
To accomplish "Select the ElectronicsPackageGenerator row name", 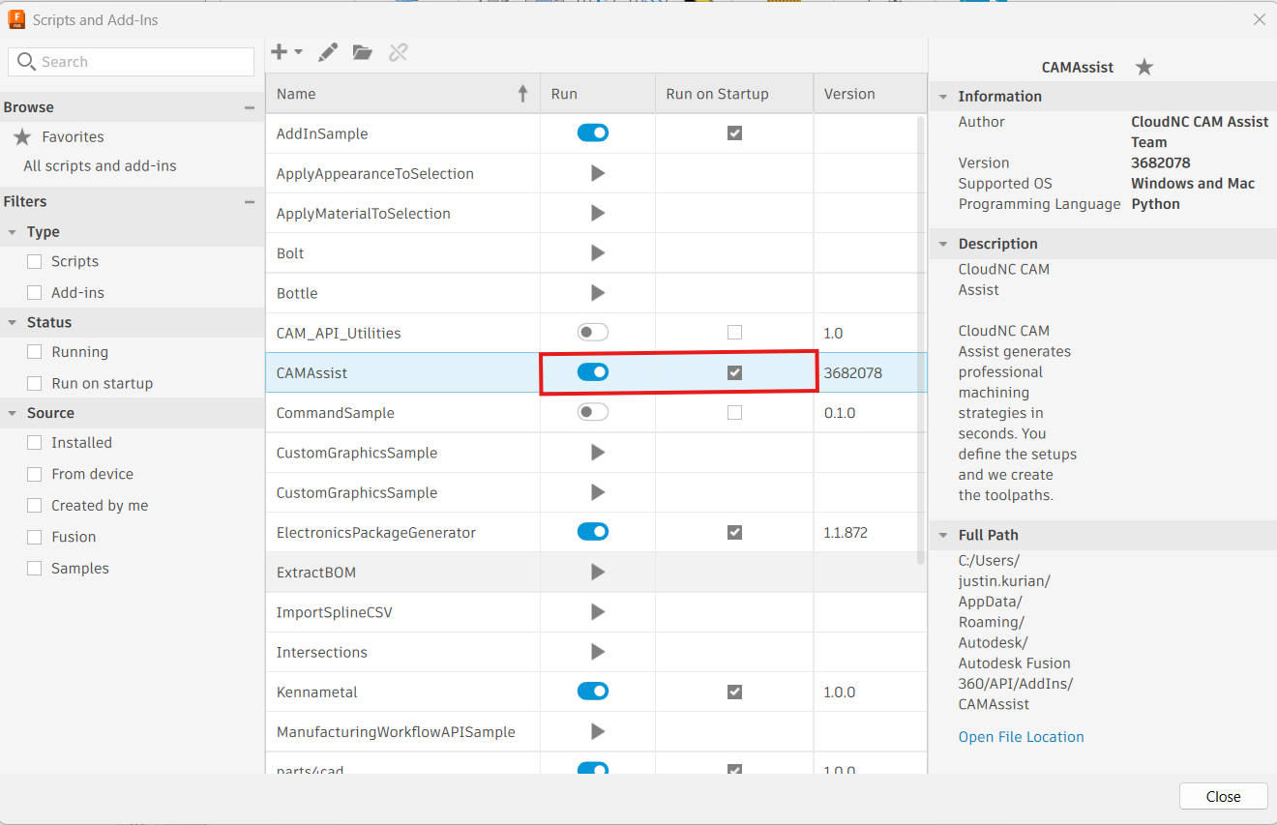I will point(376,532).
